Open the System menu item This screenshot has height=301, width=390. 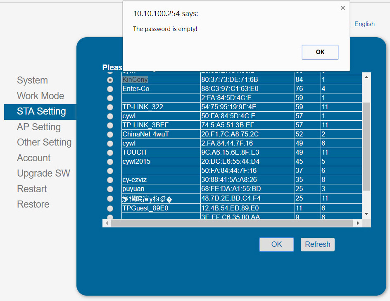point(32,80)
